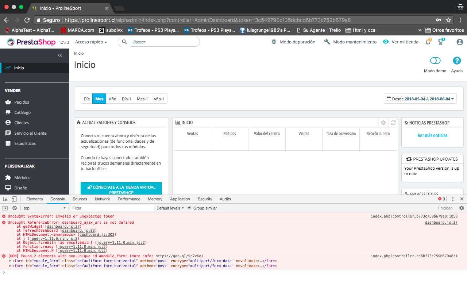Open Pedidos in the sidebar menu
Viewport: 467px width, 292px height.
[x=22, y=102]
